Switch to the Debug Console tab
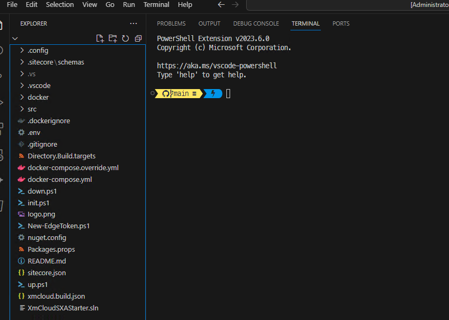449x320 pixels. click(256, 23)
